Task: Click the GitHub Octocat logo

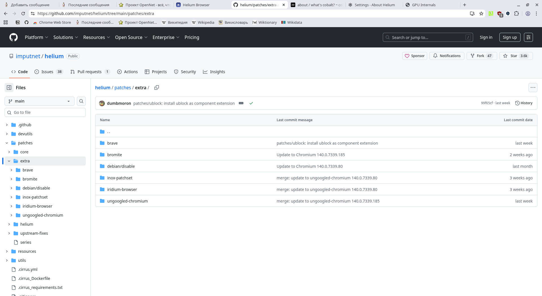Action: click(x=14, y=37)
